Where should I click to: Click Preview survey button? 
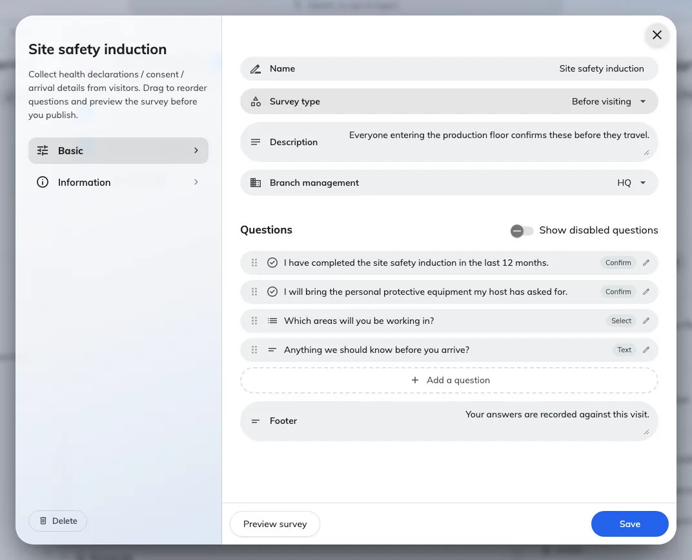[275, 524]
